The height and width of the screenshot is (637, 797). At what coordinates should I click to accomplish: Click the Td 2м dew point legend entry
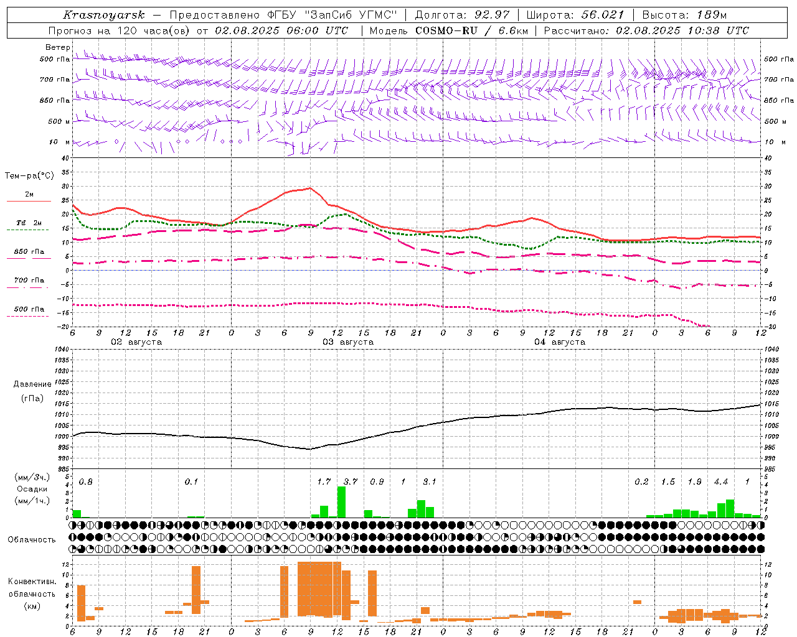coord(29,223)
